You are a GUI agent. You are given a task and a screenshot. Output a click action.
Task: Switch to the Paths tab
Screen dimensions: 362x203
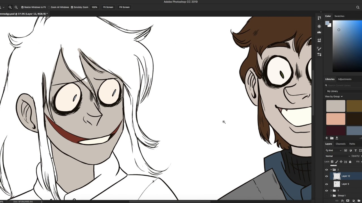click(x=352, y=144)
